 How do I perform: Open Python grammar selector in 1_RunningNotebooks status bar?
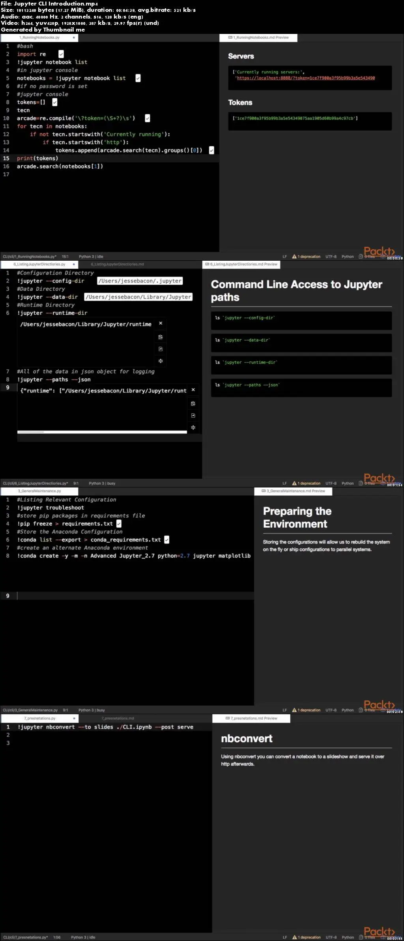tap(348, 256)
